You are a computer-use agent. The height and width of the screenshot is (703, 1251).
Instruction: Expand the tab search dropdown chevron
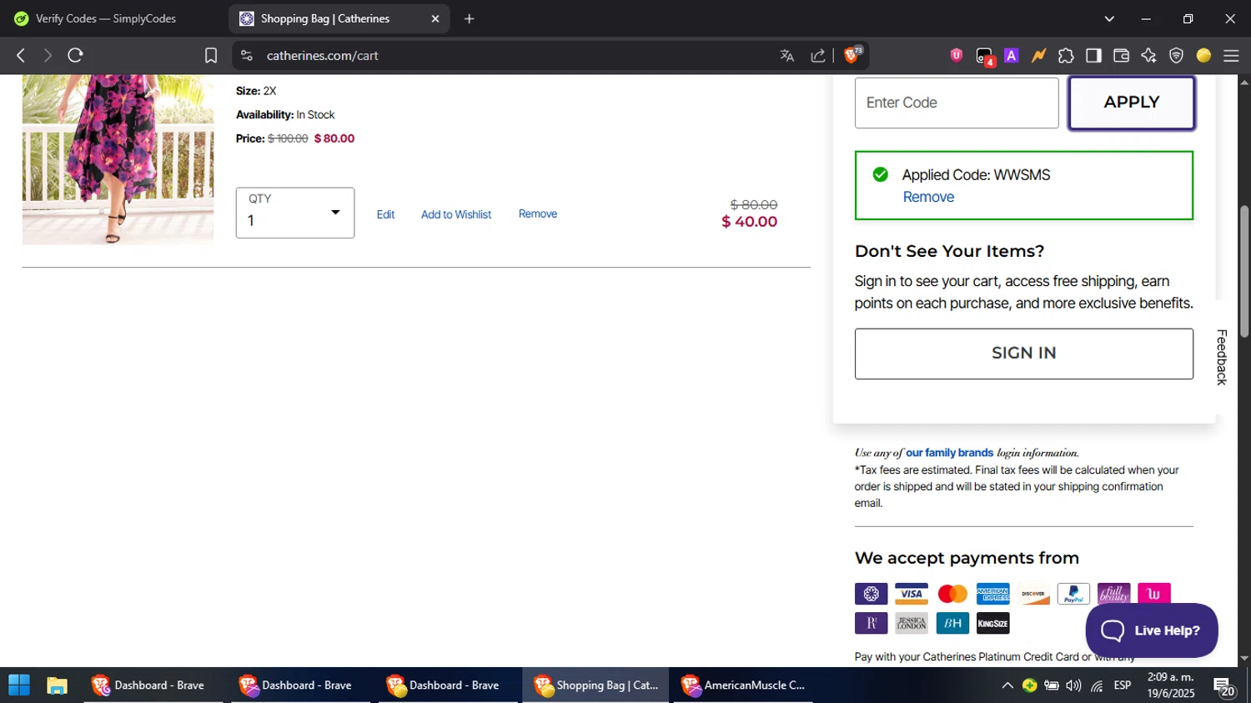1109,18
